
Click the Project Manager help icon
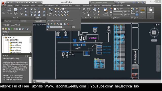point(28,29)
